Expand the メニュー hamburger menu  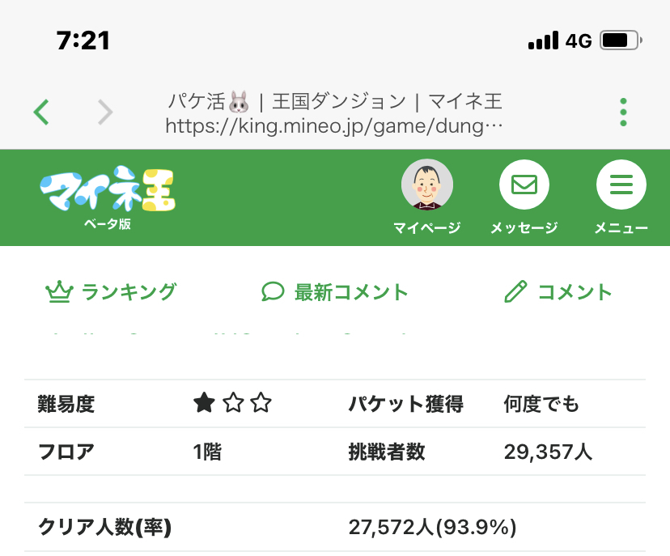[621, 185]
